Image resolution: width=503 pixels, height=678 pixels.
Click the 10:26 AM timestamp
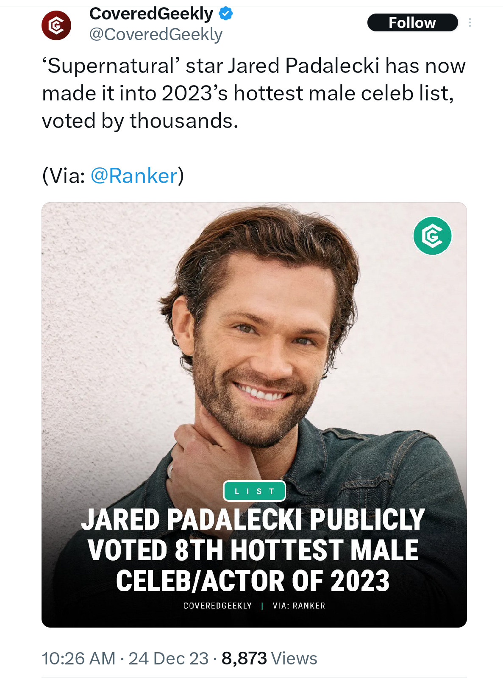[x=78, y=659]
